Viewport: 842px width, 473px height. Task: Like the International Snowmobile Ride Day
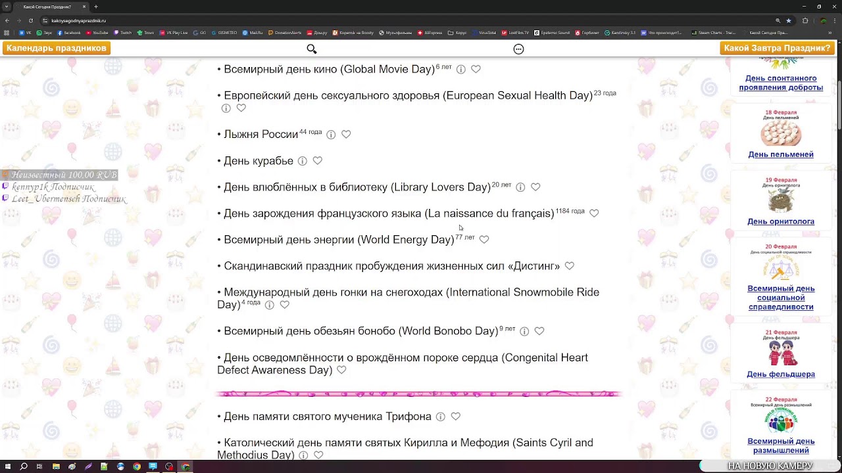(x=284, y=305)
